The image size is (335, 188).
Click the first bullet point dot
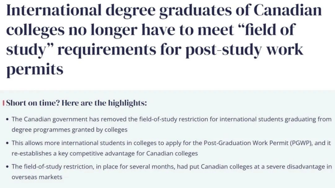click(x=7, y=120)
